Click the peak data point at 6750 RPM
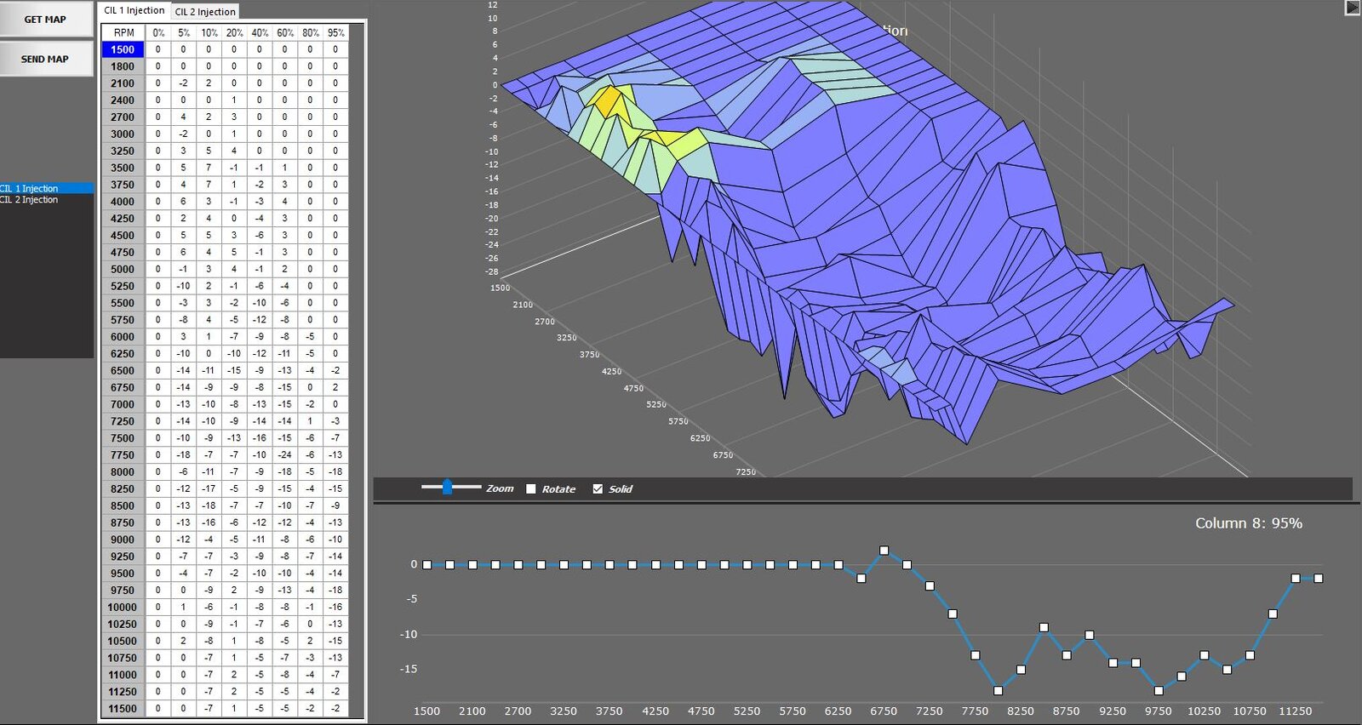 (x=884, y=551)
